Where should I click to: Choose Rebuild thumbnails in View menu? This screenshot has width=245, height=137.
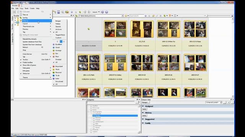[36, 39]
